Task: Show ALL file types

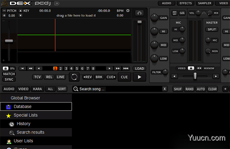Action: [50, 89]
